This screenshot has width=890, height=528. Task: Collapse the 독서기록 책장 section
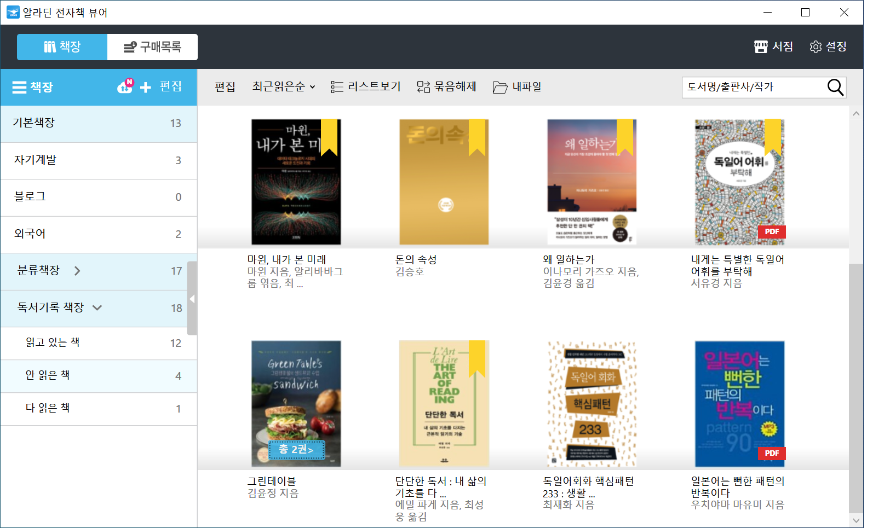97,307
